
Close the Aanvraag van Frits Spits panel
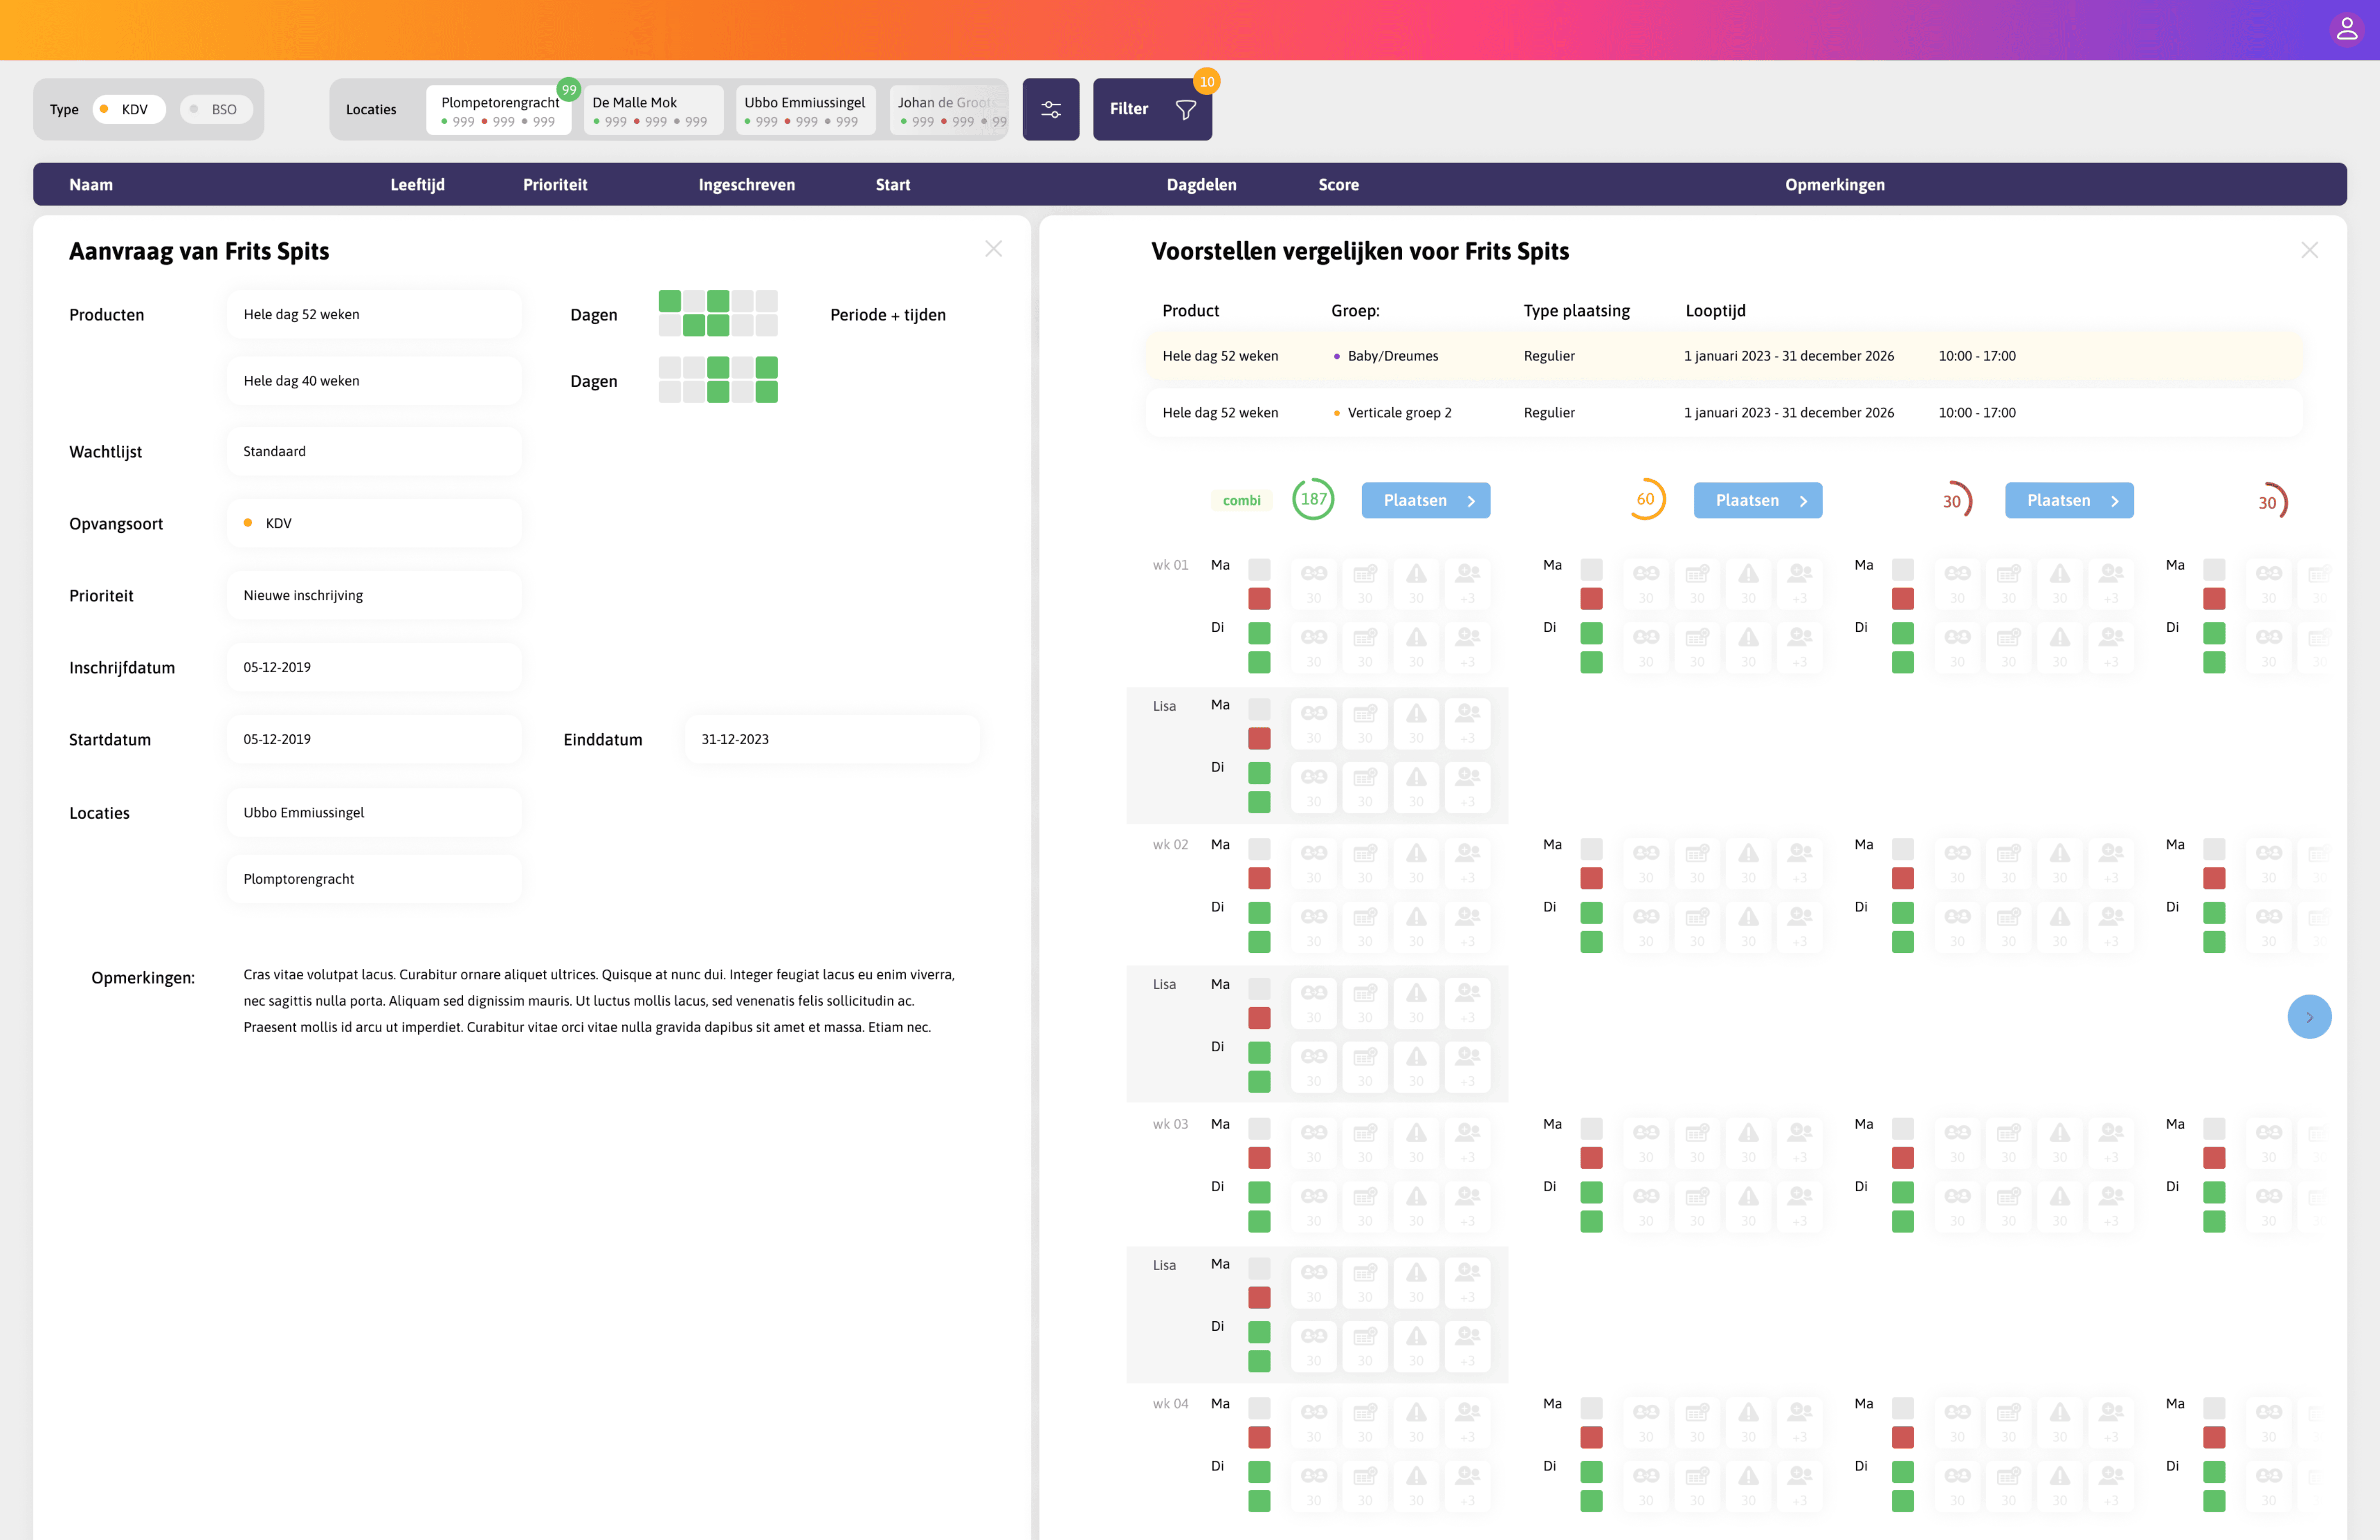coord(993,249)
